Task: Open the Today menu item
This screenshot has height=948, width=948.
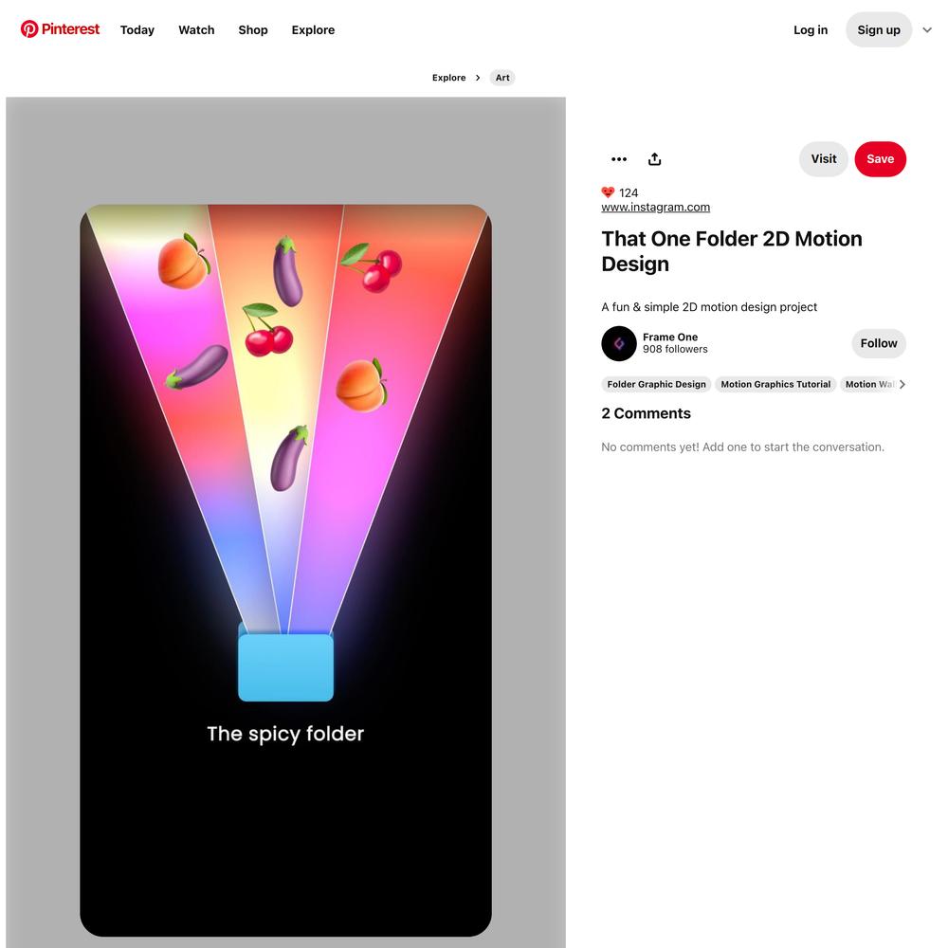Action: (137, 29)
